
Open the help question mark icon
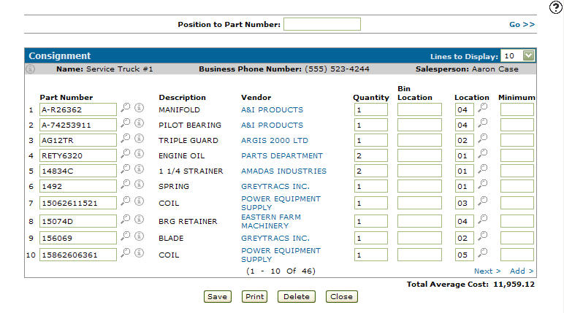tap(556, 7)
